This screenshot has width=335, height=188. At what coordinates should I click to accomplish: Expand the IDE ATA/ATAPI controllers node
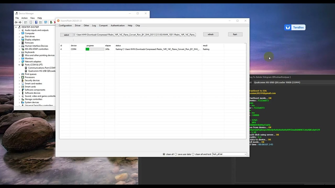click(19, 49)
